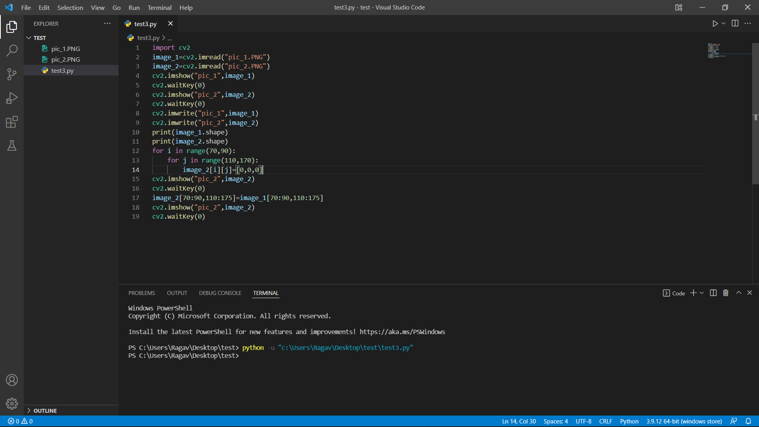Switch to the DEBUG CONSOLE tab
759x427 pixels.
[x=220, y=293]
